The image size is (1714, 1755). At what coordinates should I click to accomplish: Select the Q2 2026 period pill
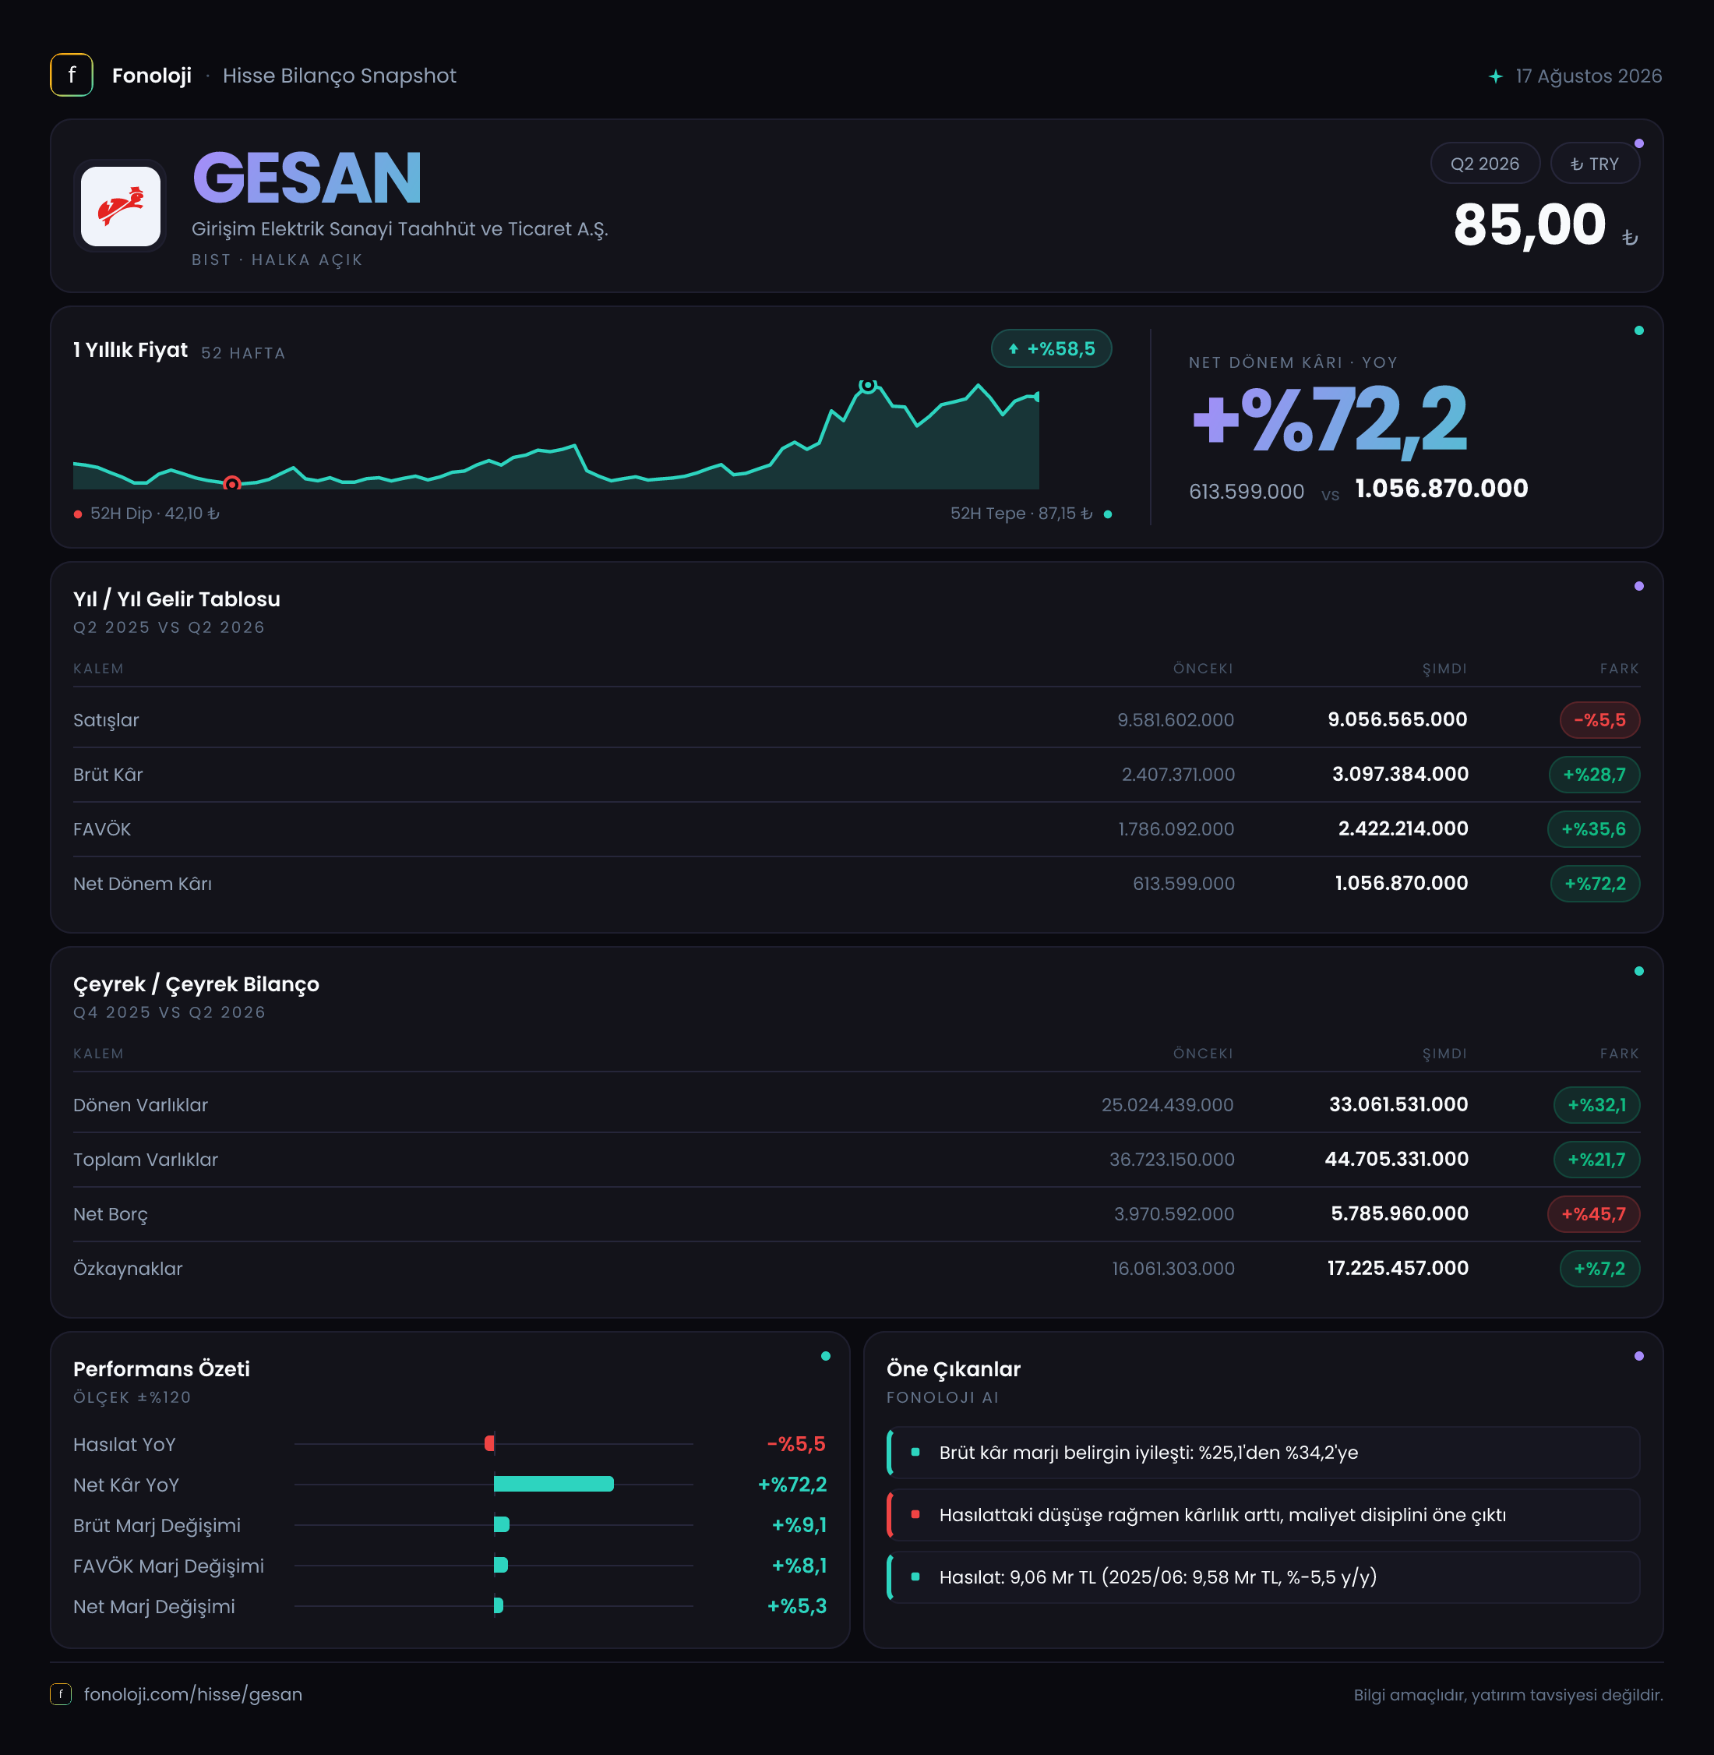(1484, 163)
